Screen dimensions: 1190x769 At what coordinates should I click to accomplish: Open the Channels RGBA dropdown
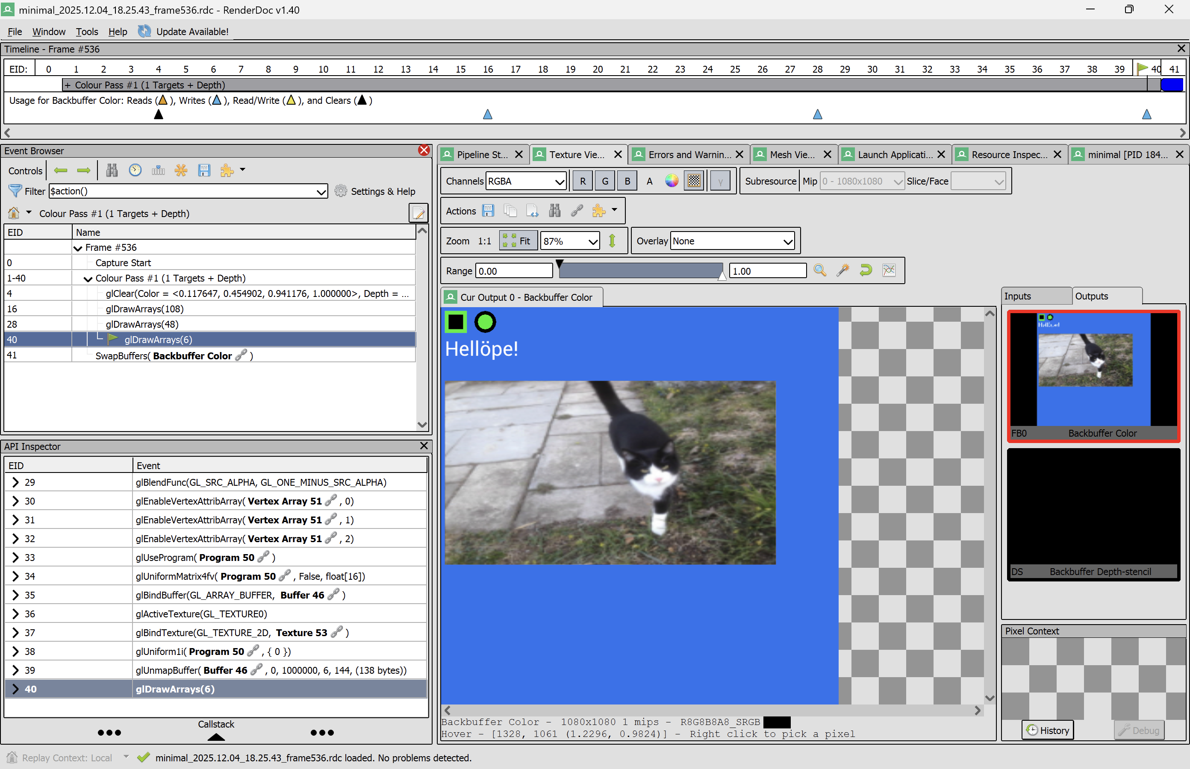(526, 181)
